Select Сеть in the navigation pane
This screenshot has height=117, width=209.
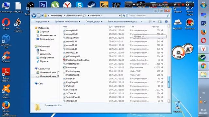pyautogui.click(x=39, y=84)
